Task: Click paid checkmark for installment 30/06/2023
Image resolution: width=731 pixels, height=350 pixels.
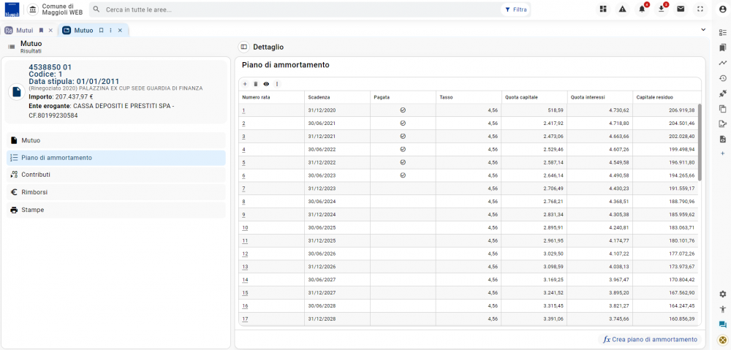Action: (x=403, y=175)
